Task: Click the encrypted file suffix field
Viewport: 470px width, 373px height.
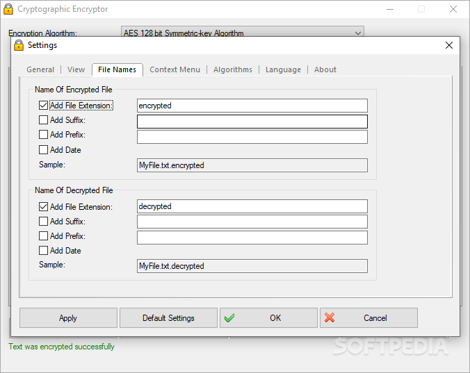Action: click(x=252, y=122)
